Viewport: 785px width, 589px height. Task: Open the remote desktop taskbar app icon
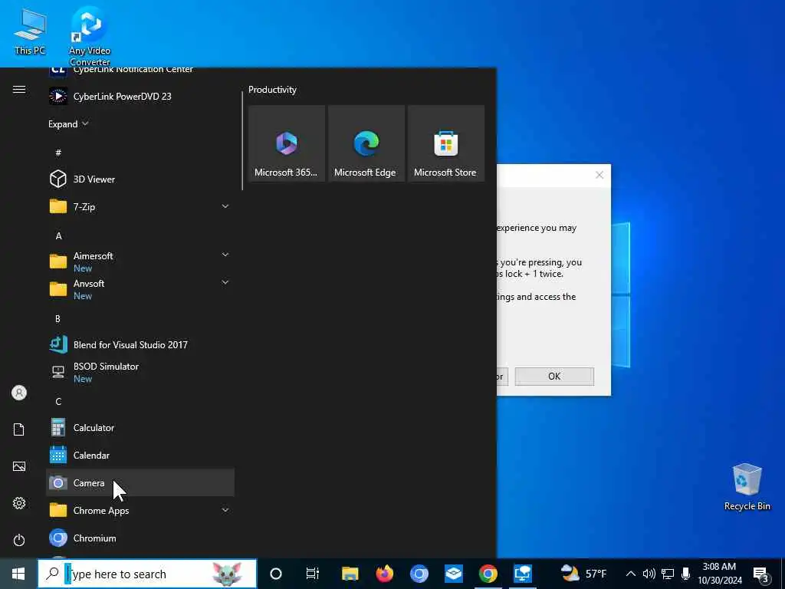[523, 574]
